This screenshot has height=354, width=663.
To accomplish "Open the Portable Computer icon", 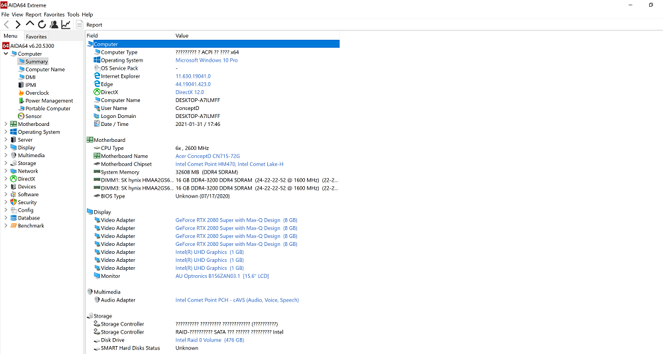I will point(21,108).
